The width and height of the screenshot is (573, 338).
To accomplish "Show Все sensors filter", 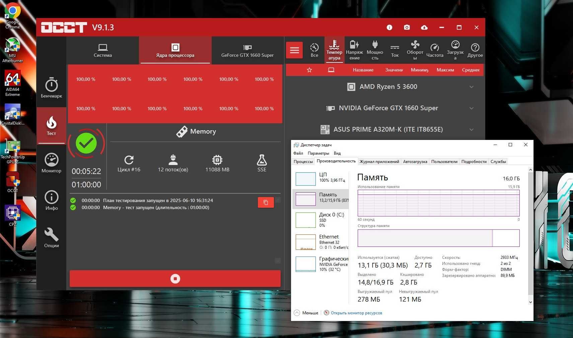I will pyautogui.click(x=314, y=50).
